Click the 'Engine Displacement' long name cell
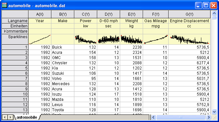This screenshot has width=219, height=122. (x=190, y=21)
